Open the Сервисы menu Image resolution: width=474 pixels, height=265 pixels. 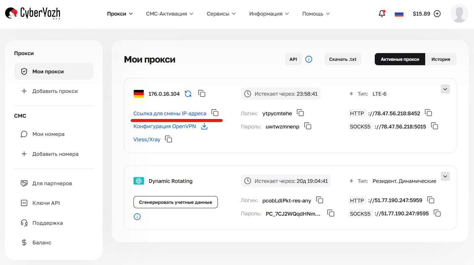point(221,14)
